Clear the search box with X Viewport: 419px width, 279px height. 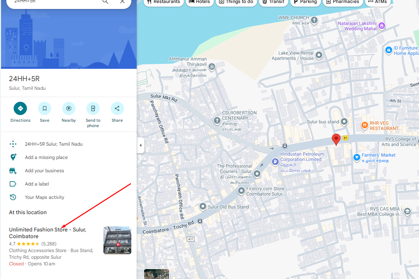(122, 2)
